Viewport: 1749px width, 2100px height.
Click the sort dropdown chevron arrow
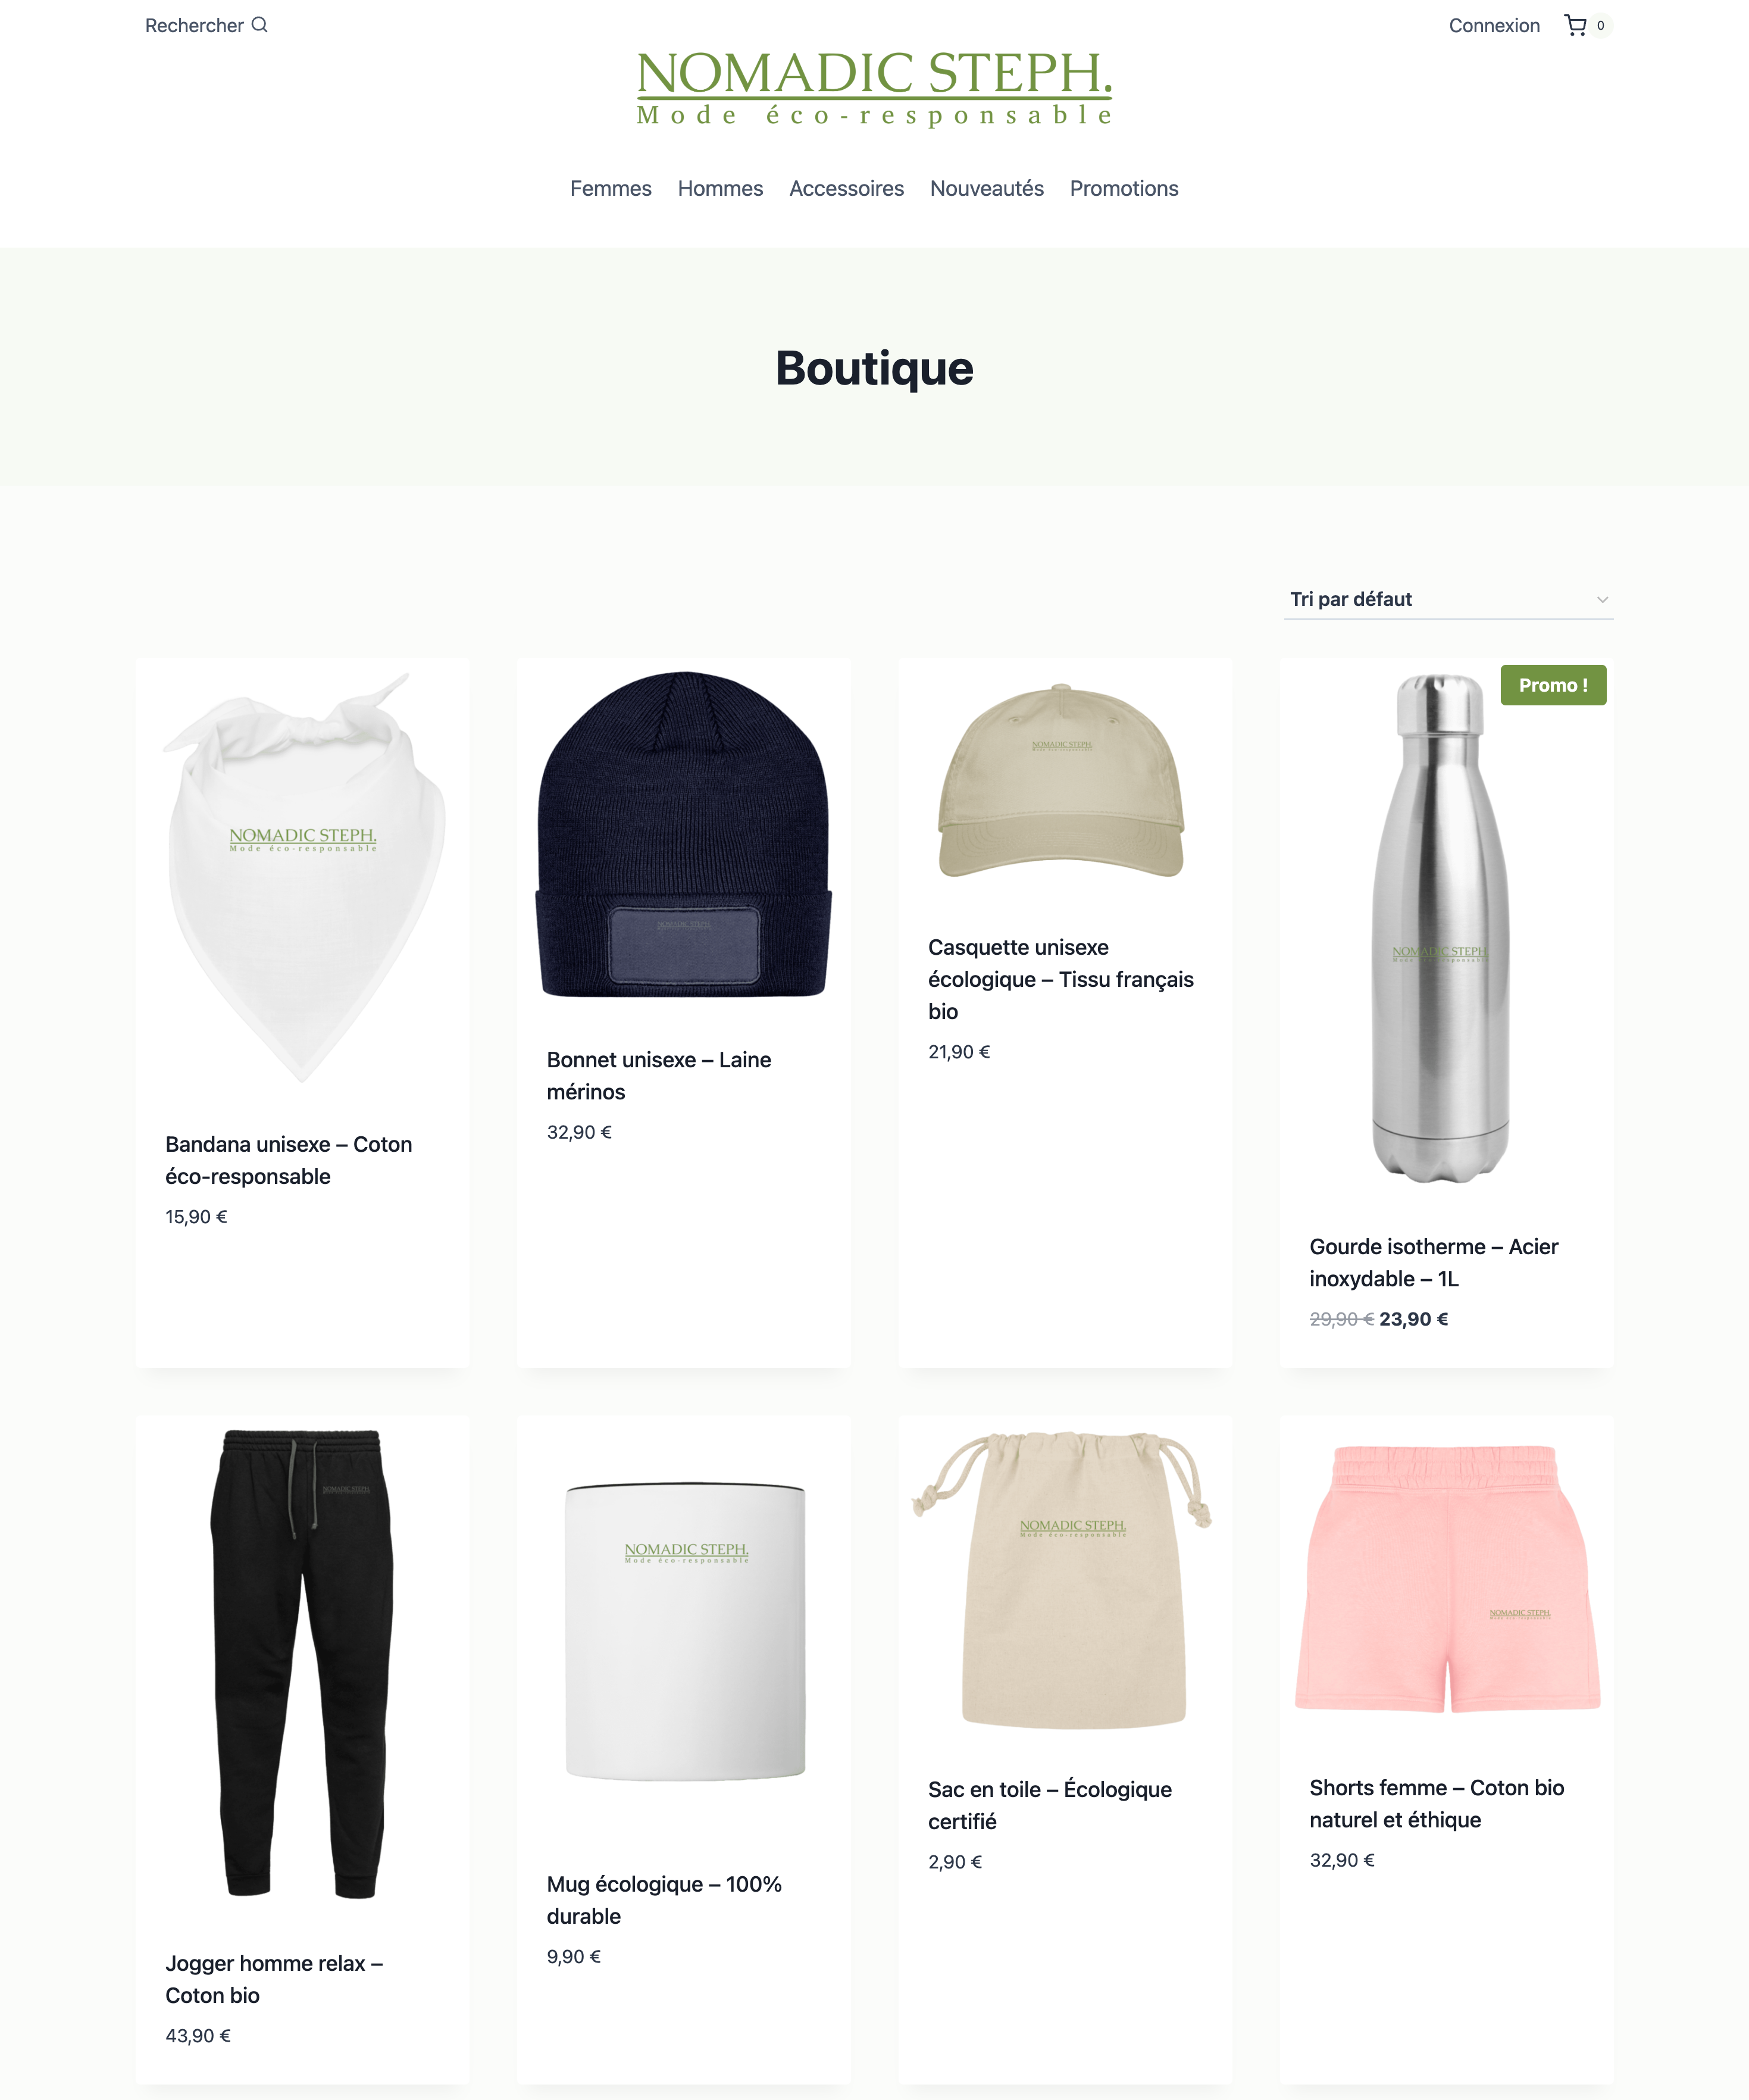[x=1601, y=600]
